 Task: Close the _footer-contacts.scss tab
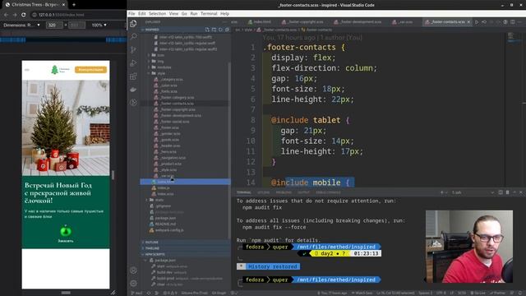coord(468,22)
